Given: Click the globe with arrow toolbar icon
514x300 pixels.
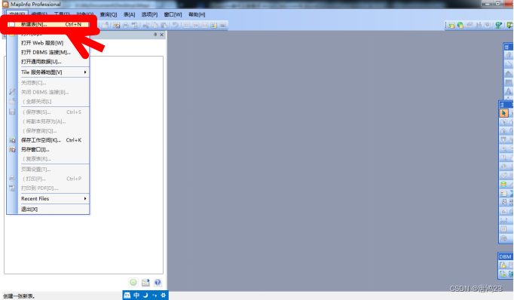Looking at the screenshot, I should (499, 25).
